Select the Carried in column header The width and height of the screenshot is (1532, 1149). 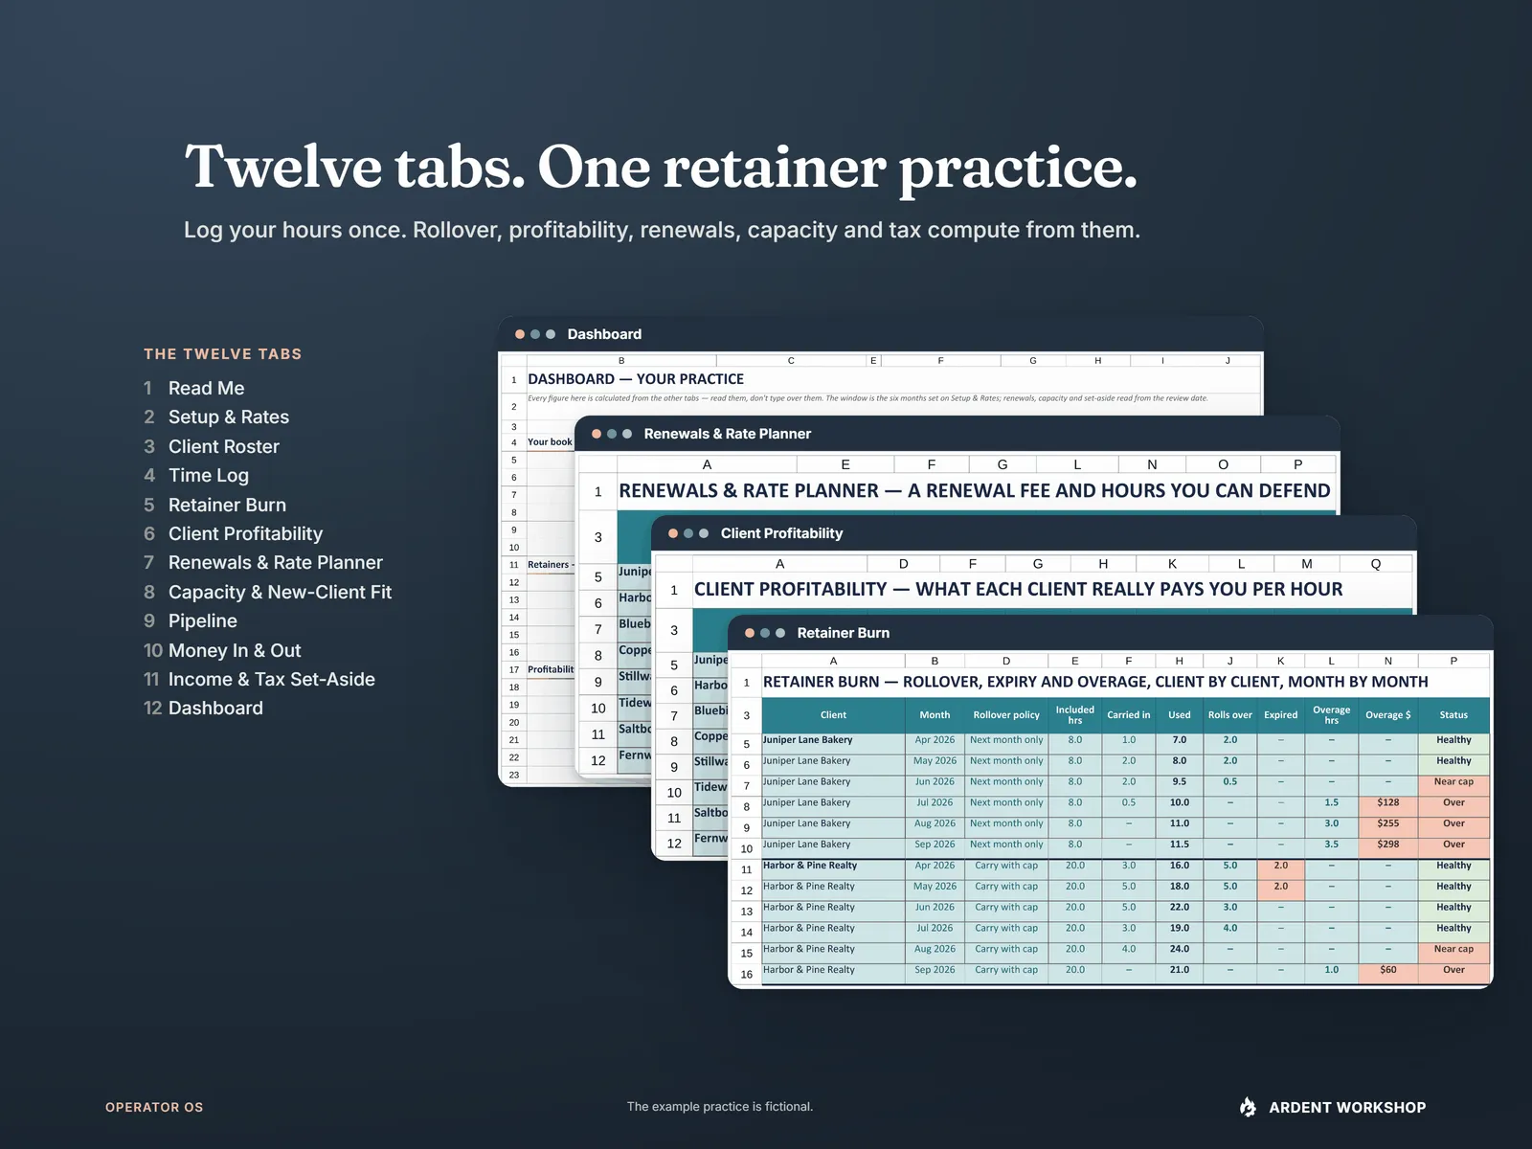click(1129, 715)
